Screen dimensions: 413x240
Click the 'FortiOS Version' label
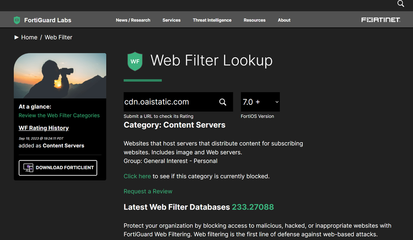(x=257, y=116)
